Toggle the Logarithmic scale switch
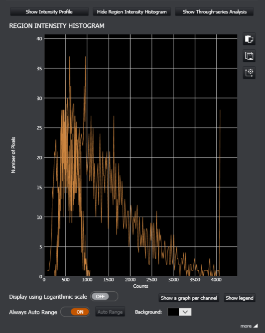This screenshot has width=265, height=333. (x=104, y=296)
